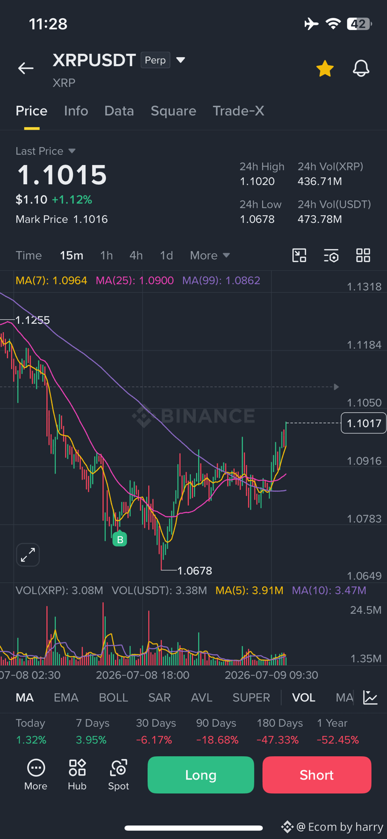
Task: Switch to Spot trading icon
Action: [119, 775]
